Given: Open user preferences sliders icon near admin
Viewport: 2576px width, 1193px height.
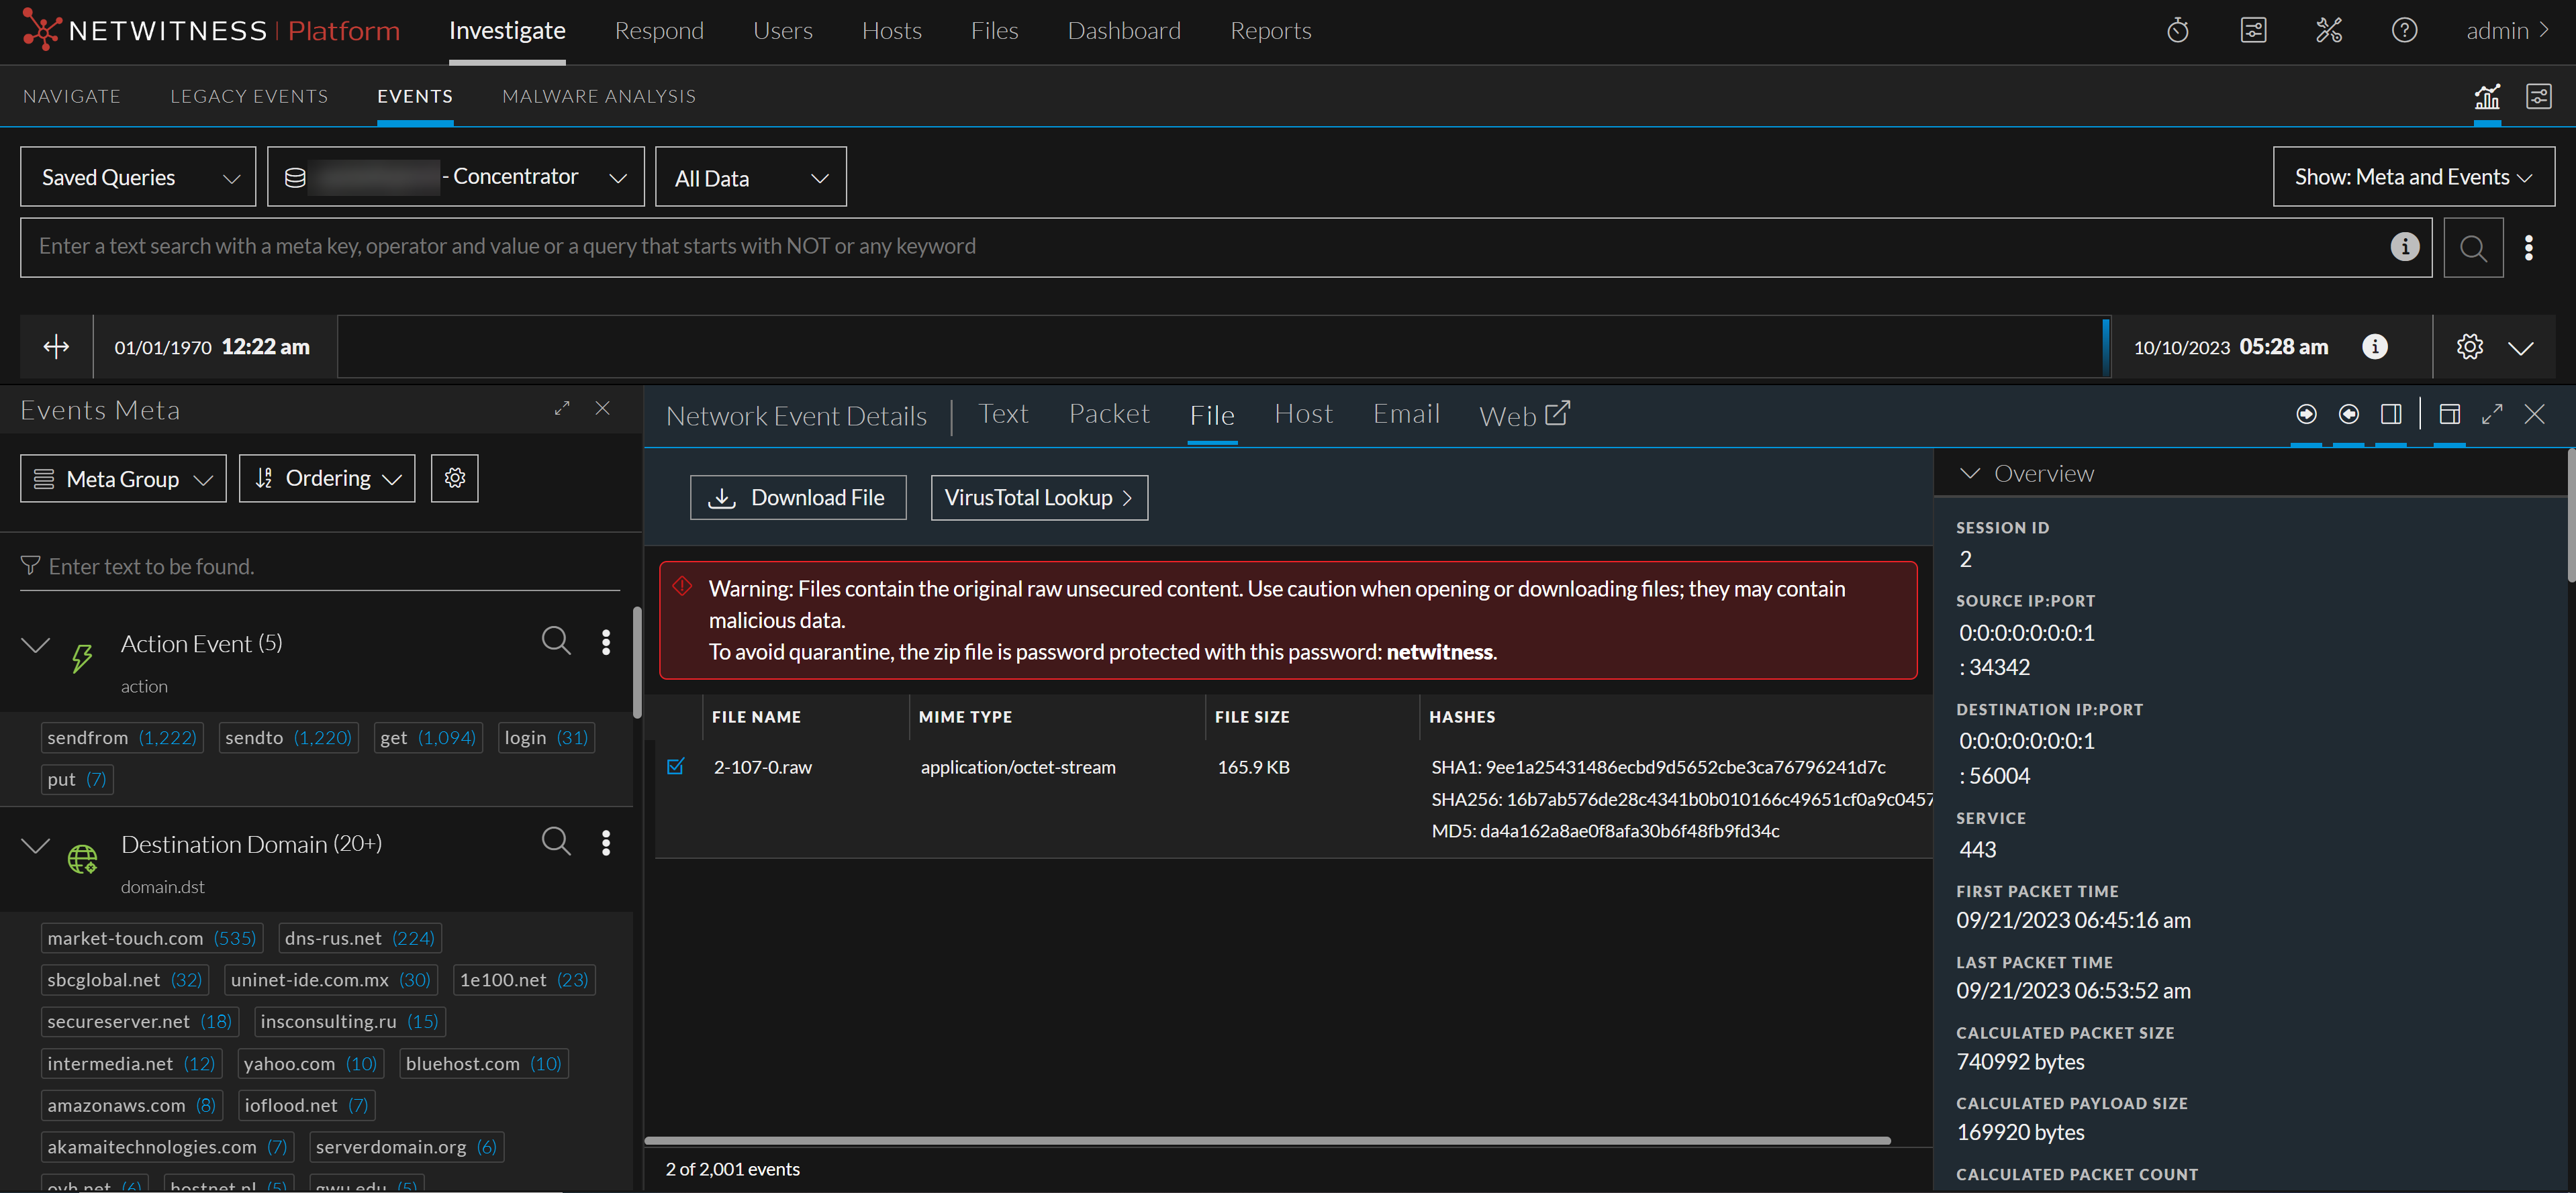Looking at the screenshot, I should coord(2253,30).
